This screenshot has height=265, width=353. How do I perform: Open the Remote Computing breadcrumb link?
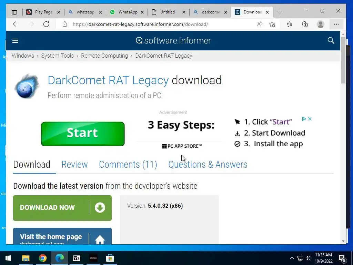(104, 56)
